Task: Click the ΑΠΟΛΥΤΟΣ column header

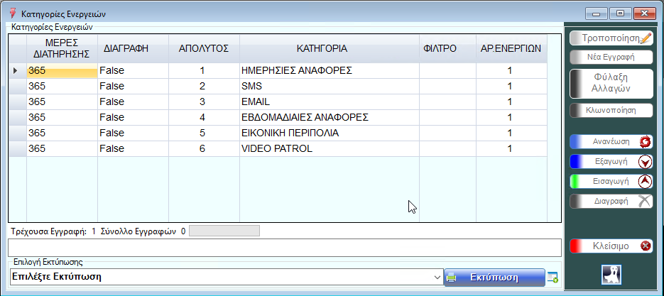Action: 202,48
